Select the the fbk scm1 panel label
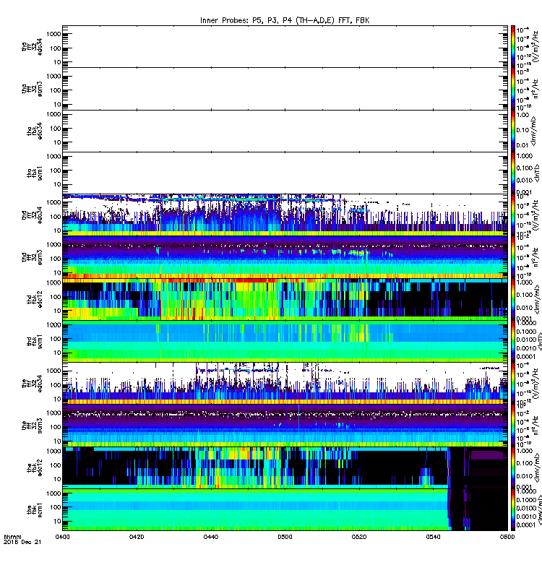The width and height of the screenshot is (542, 578). pyautogui.click(x=35, y=510)
